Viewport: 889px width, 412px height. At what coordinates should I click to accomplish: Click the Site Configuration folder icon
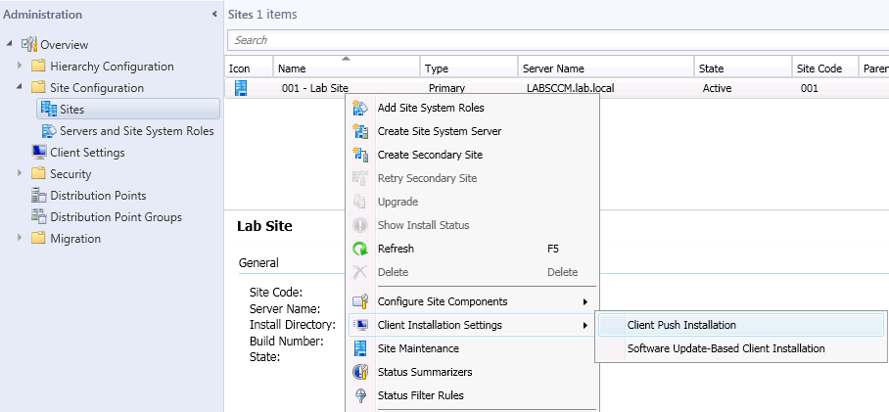(38, 87)
